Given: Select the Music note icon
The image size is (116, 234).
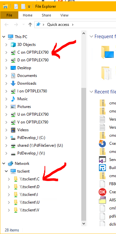Looking at the screenshot, I should pyautogui.click(x=13, y=99).
